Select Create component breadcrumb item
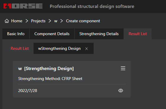 pos(83,21)
